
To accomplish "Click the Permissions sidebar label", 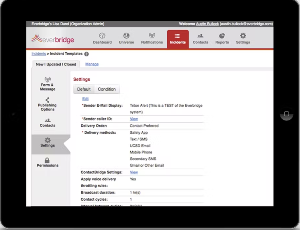I will pos(48,165).
